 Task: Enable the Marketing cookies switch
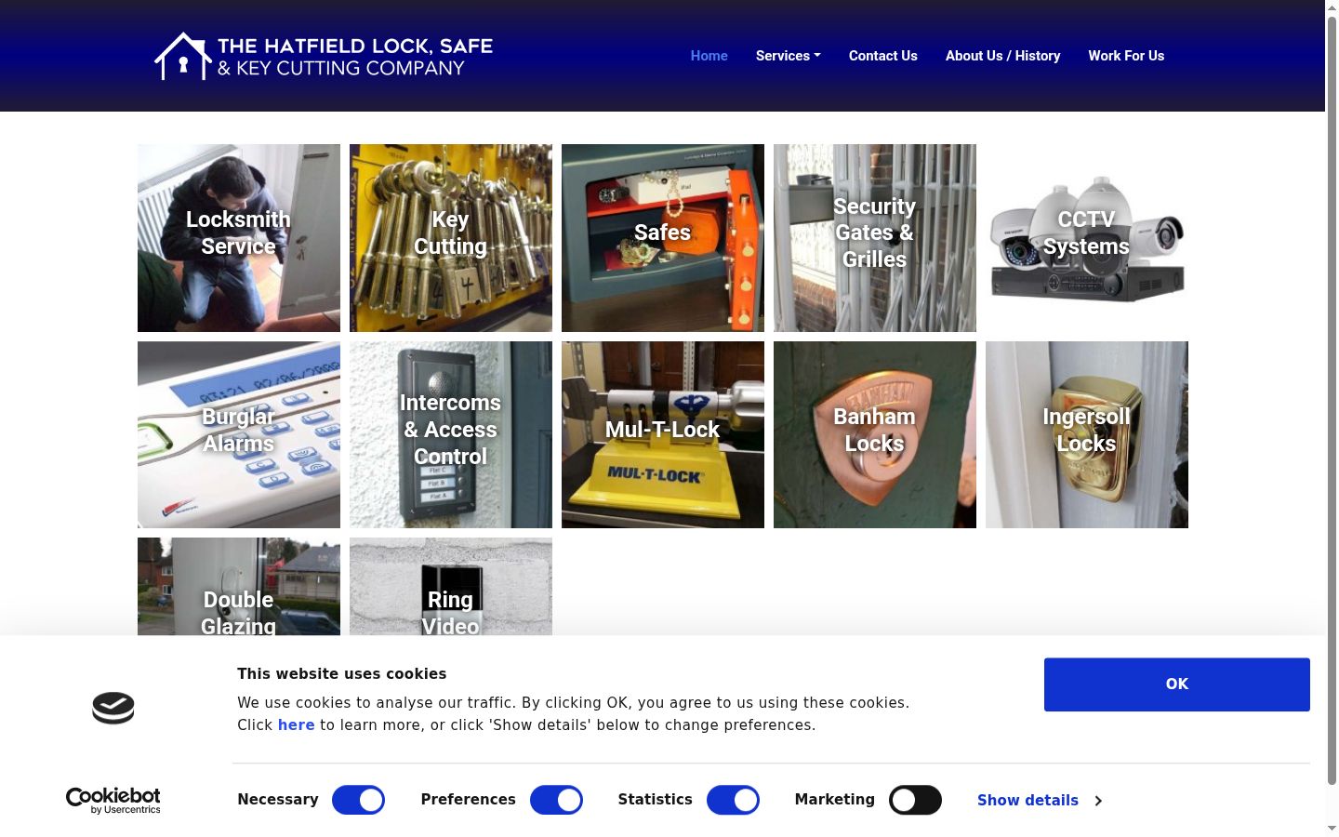[915, 800]
